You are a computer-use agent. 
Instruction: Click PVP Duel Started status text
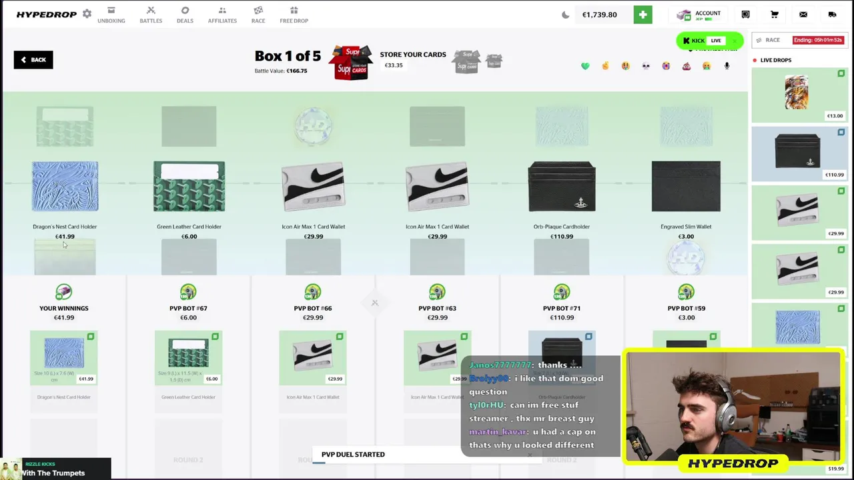point(353,455)
